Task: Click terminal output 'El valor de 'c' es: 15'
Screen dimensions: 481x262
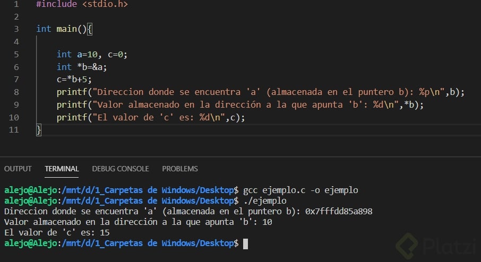Action: 57,233
